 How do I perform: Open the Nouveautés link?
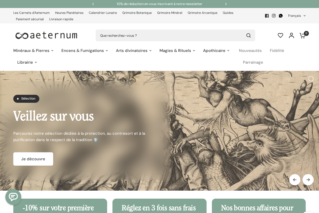click(250, 51)
